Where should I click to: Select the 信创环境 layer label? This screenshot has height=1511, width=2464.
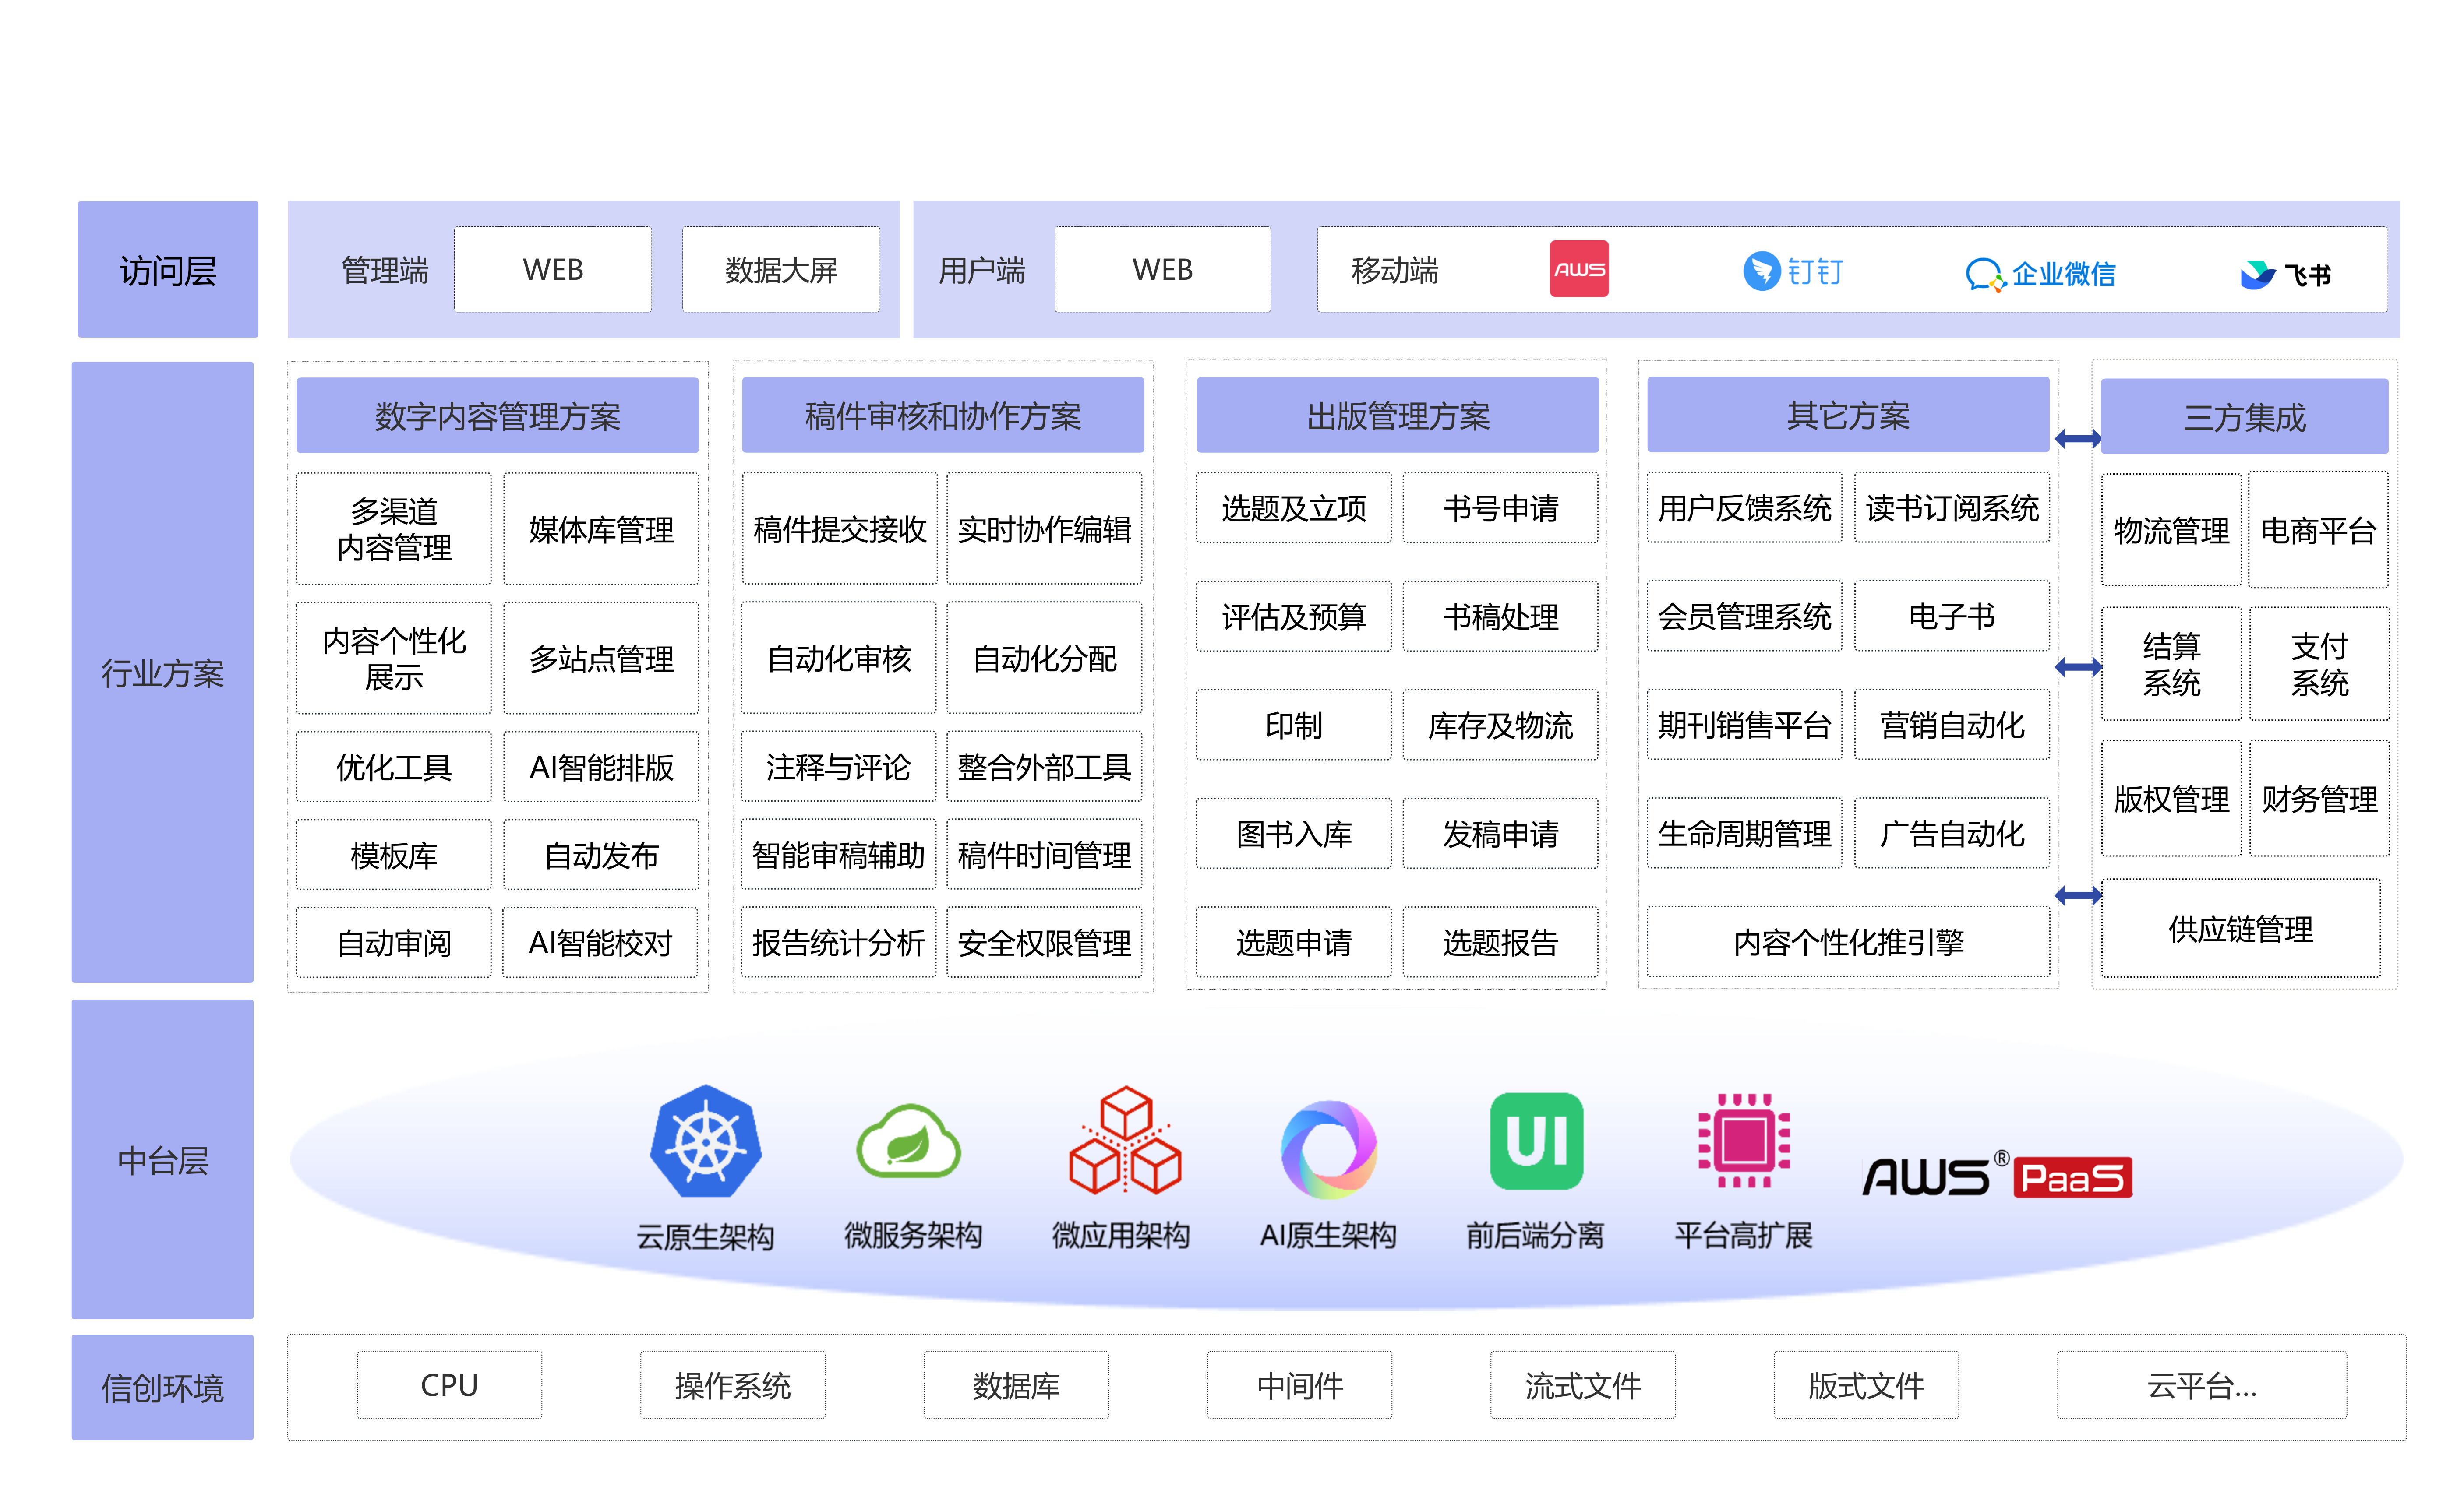[162, 1387]
